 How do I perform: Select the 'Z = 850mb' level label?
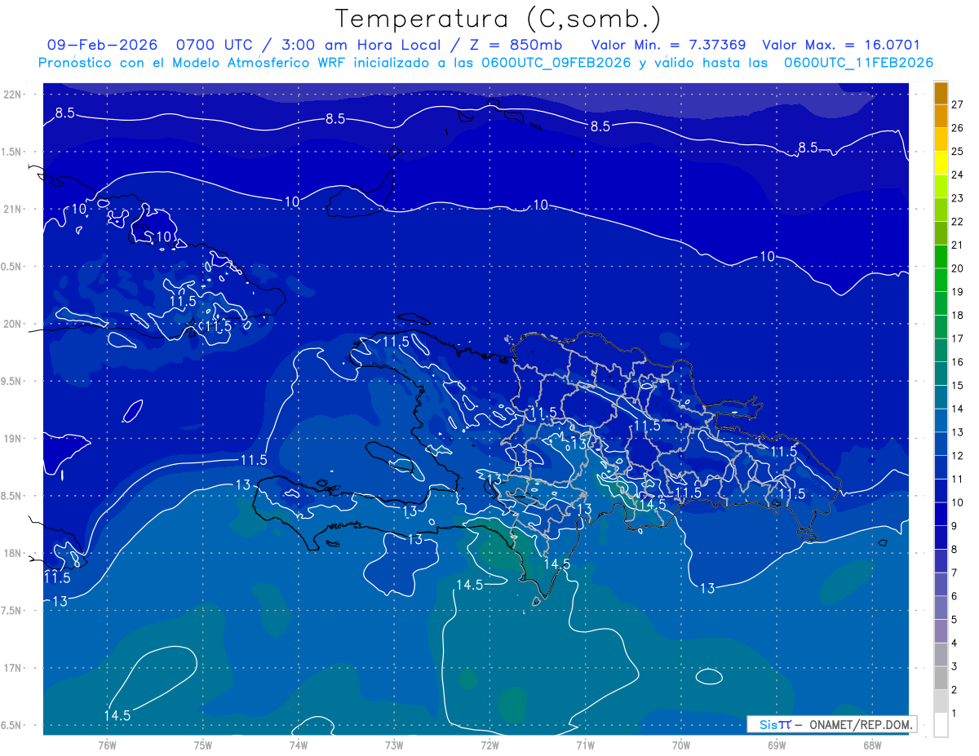pos(516,45)
